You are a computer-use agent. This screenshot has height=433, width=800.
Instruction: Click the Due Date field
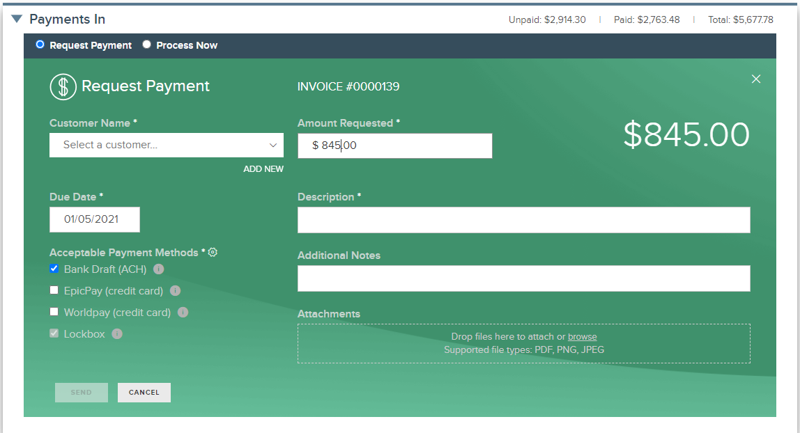point(94,219)
